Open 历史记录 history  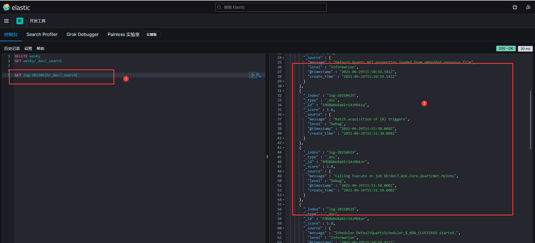click(12, 48)
